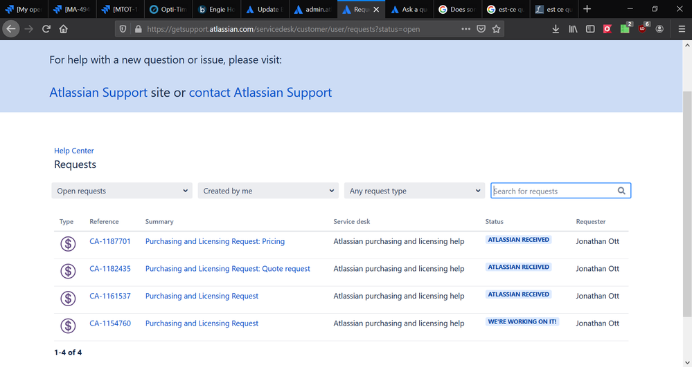692x367 pixels.
Task: Expand the Open requests status dropdown
Action: coord(122,191)
